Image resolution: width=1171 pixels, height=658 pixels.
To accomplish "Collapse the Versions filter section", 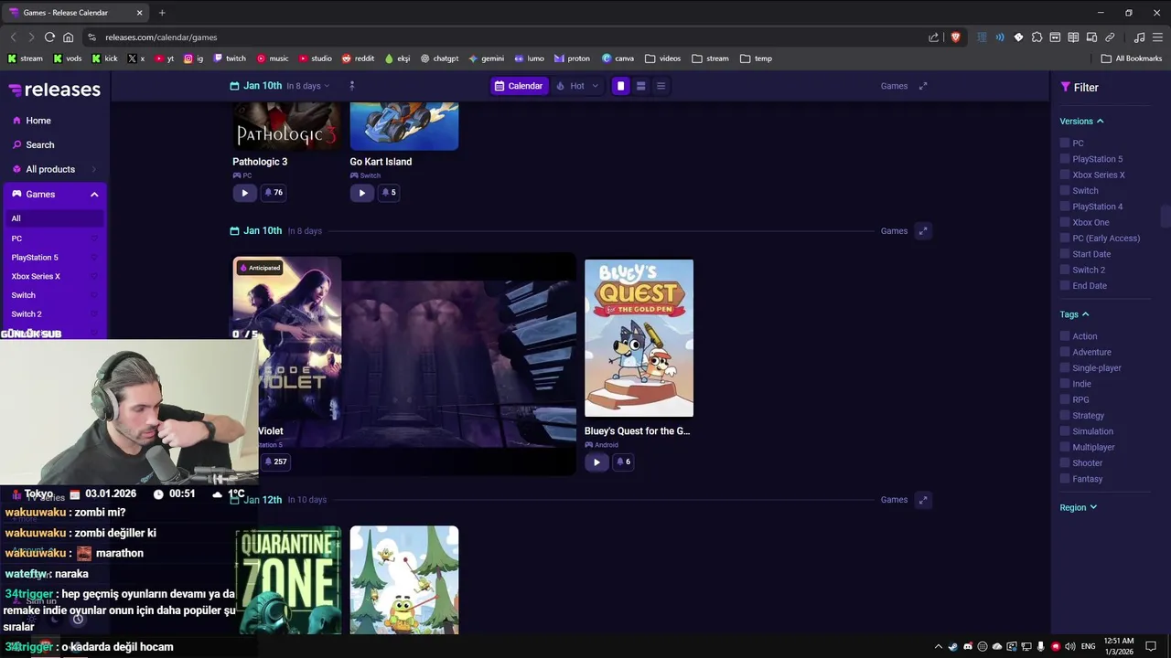I will click(1082, 122).
